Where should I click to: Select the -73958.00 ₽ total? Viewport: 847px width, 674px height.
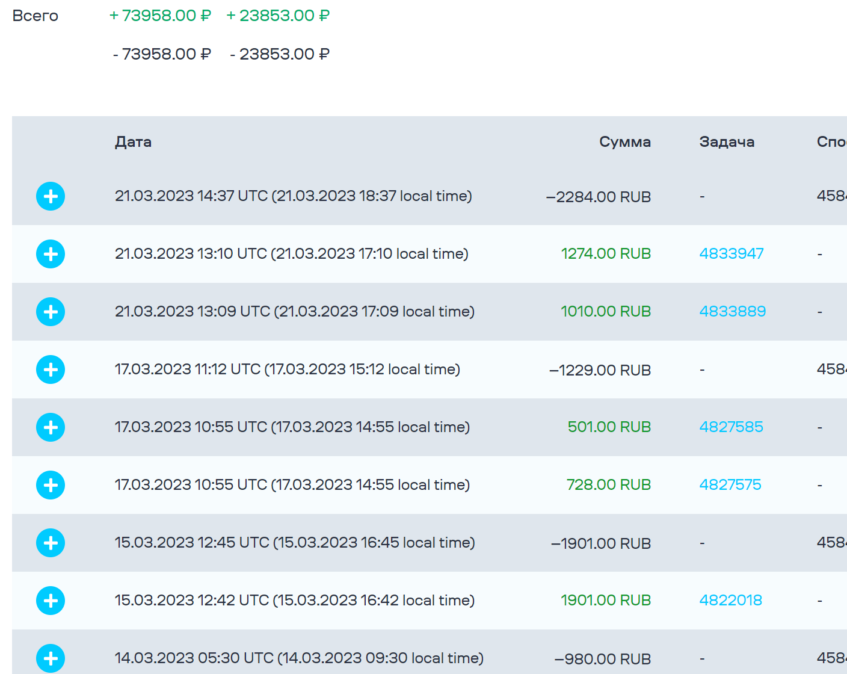pyautogui.click(x=162, y=54)
